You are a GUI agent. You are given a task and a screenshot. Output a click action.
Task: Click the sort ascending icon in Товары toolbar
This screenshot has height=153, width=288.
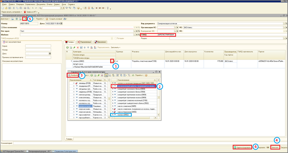91,47
